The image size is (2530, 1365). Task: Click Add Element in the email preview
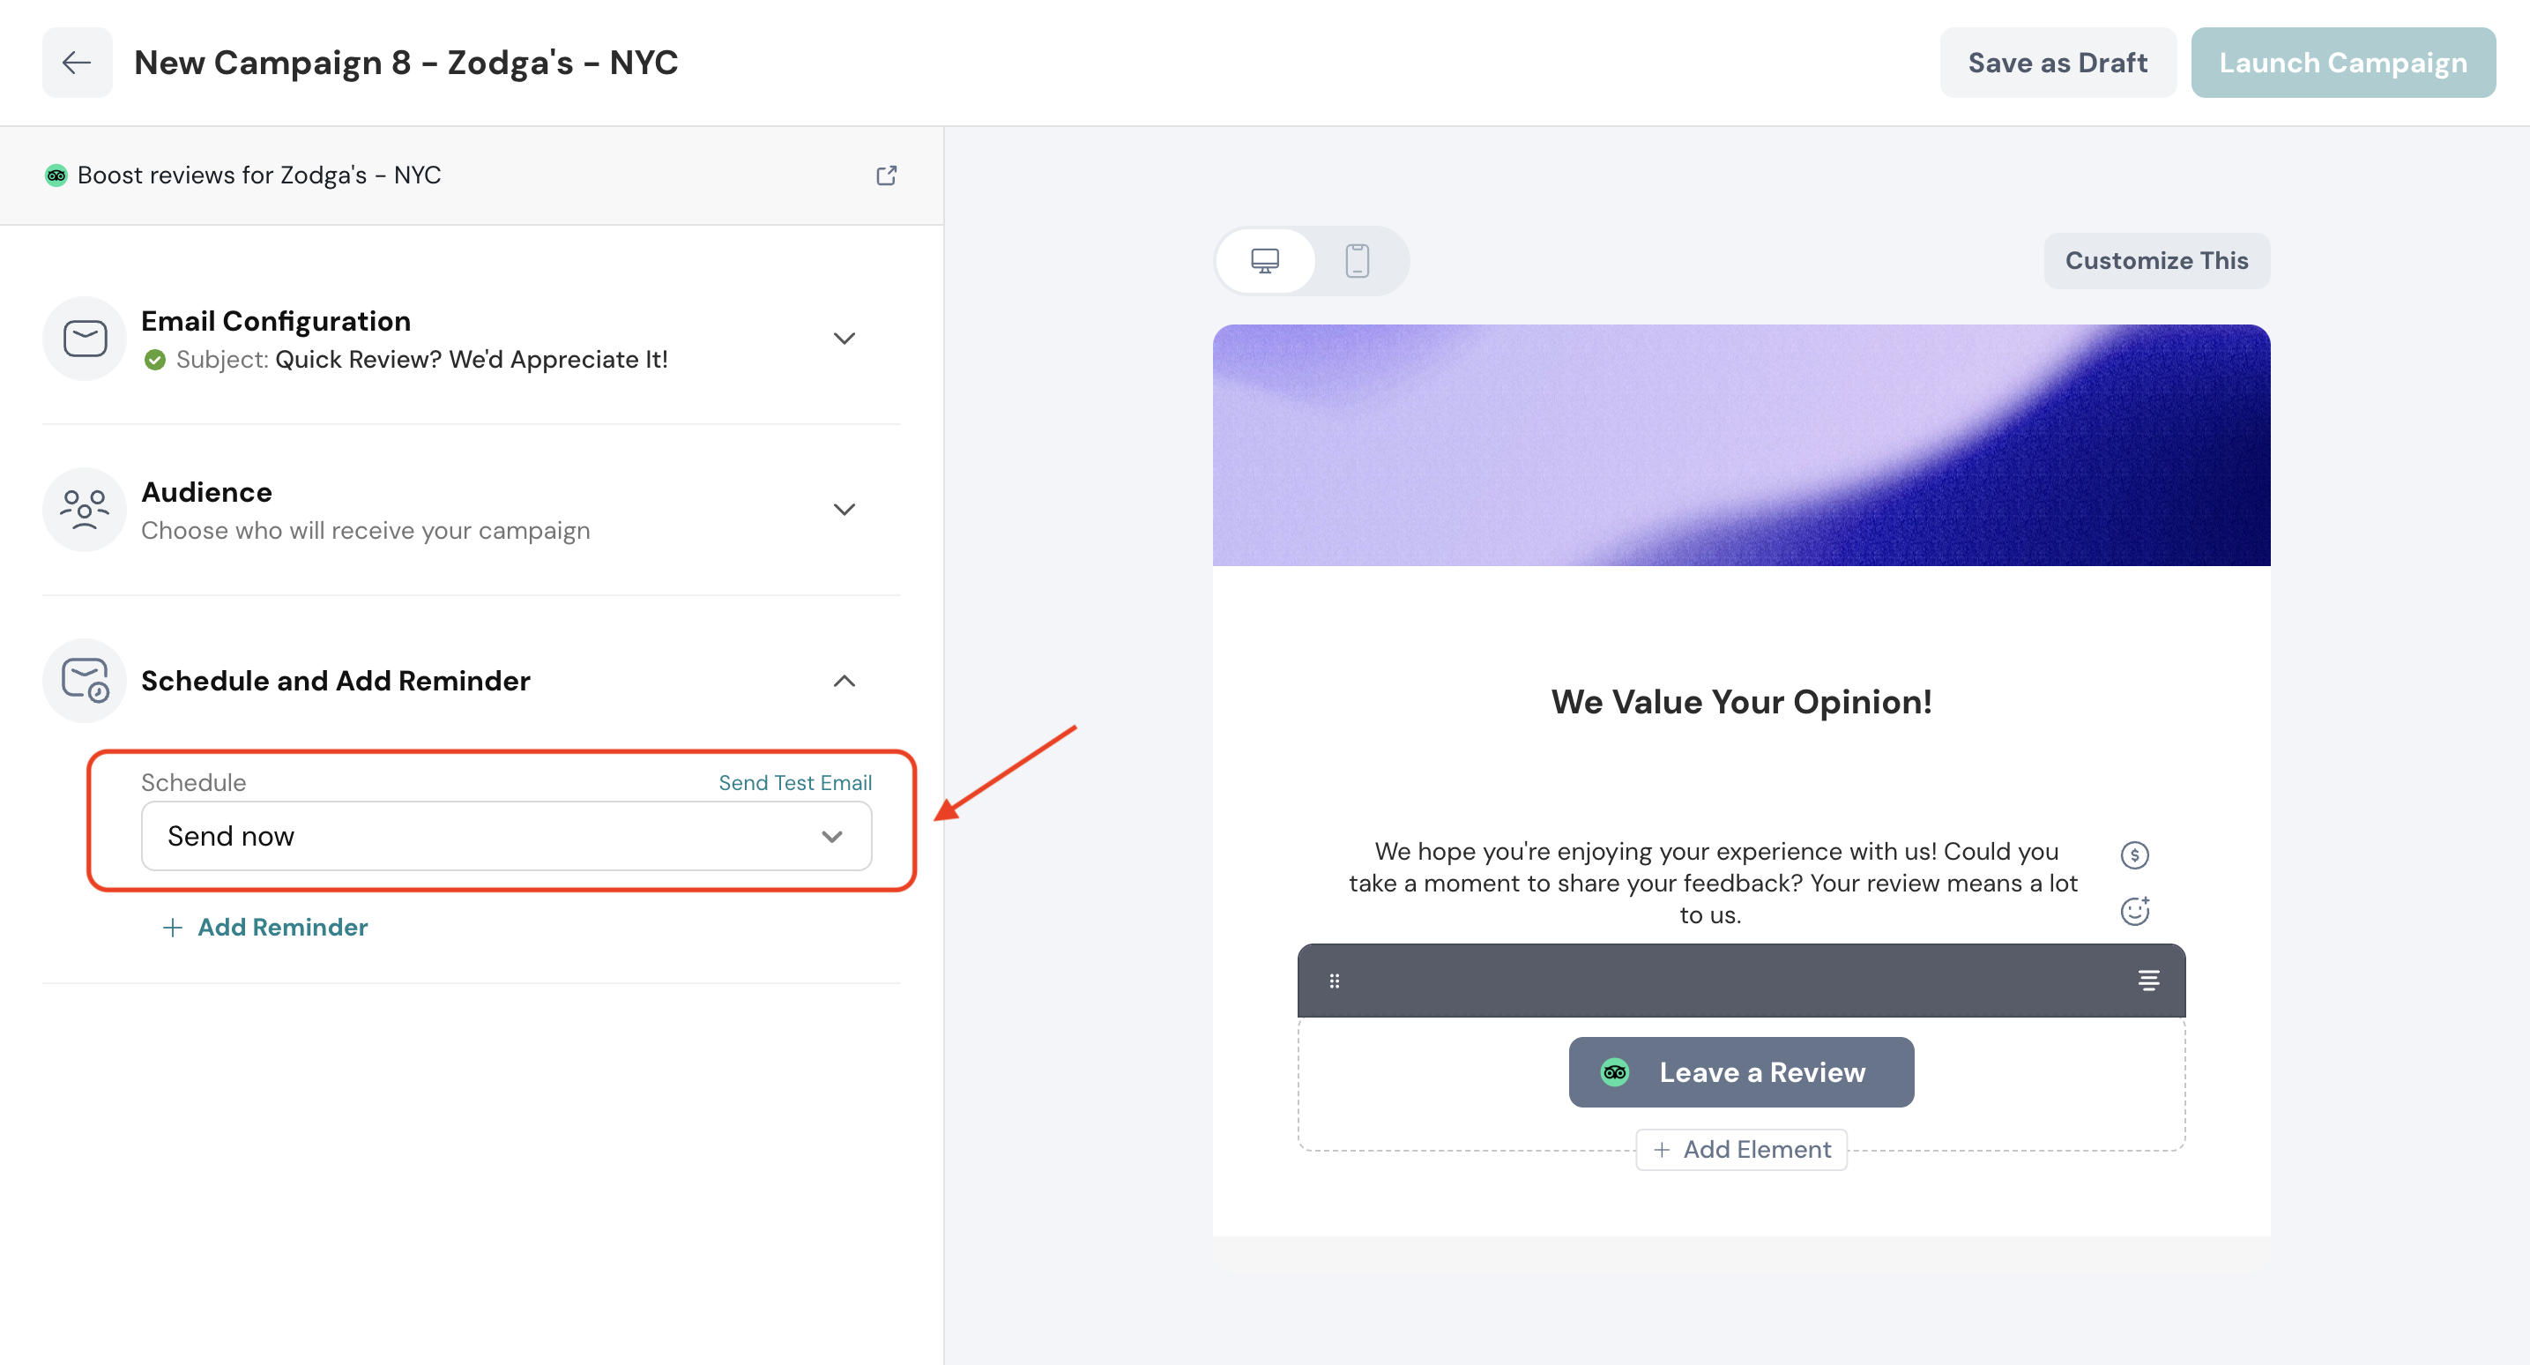pyautogui.click(x=1741, y=1150)
